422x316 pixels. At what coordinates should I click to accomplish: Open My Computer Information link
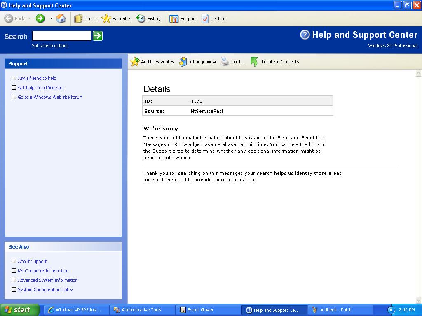[43, 271]
